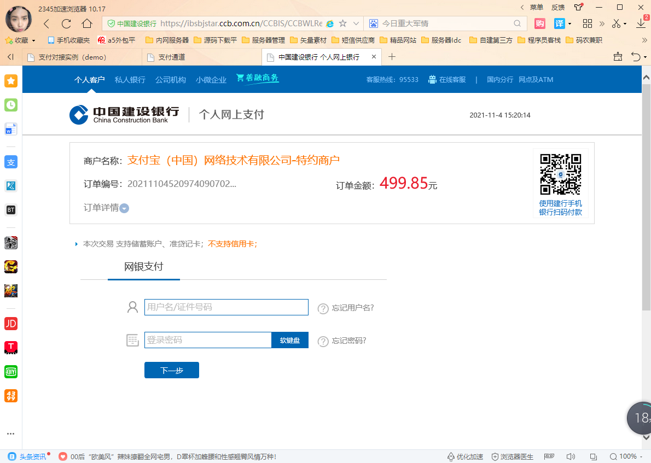The height and width of the screenshot is (463, 651).
Task: Open 善融商务 link
Action: [x=258, y=78]
